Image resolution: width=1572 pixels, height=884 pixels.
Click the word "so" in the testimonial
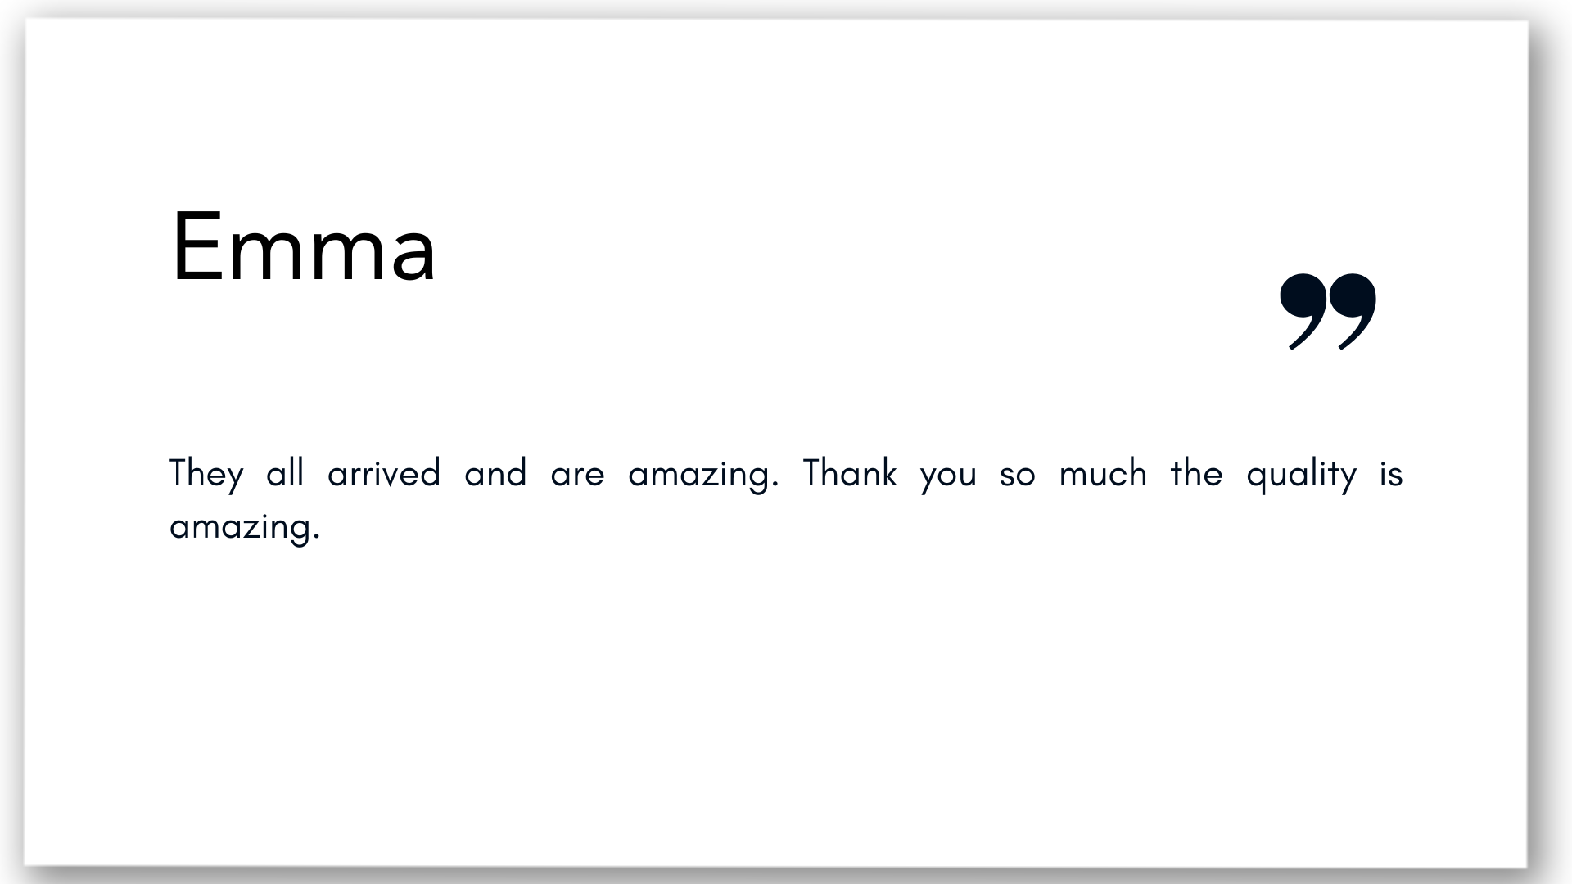[x=1018, y=478]
